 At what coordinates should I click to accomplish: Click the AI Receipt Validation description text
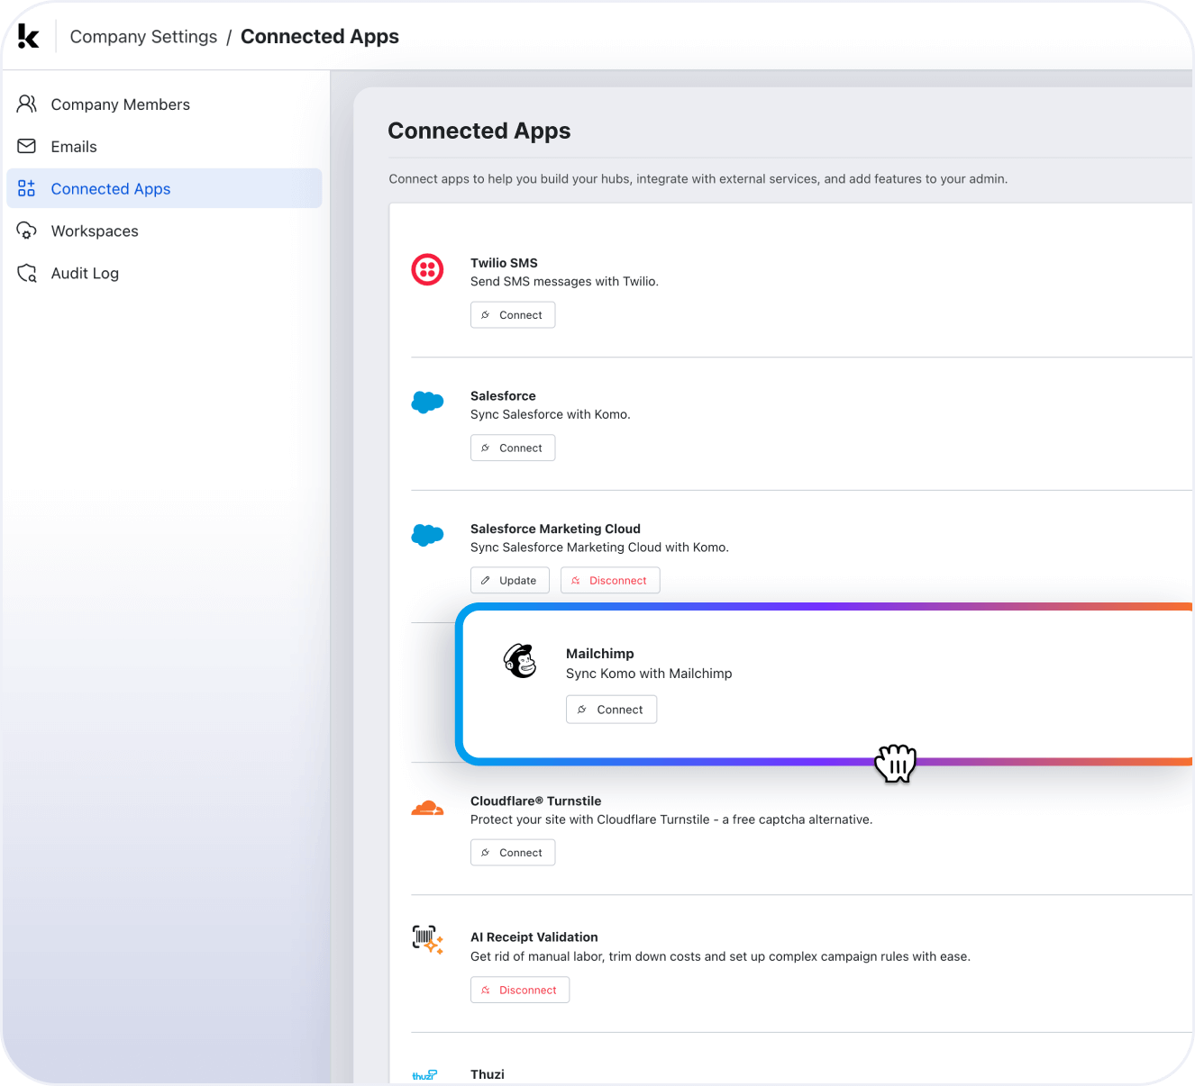tap(720, 956)
